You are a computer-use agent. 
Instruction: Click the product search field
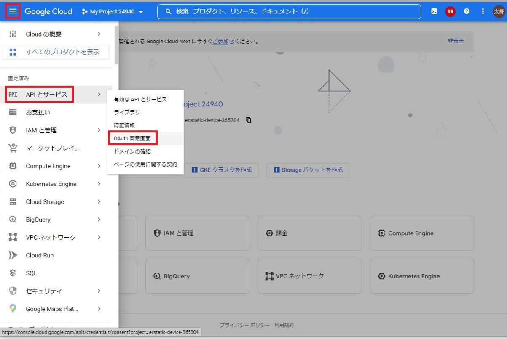289,12
